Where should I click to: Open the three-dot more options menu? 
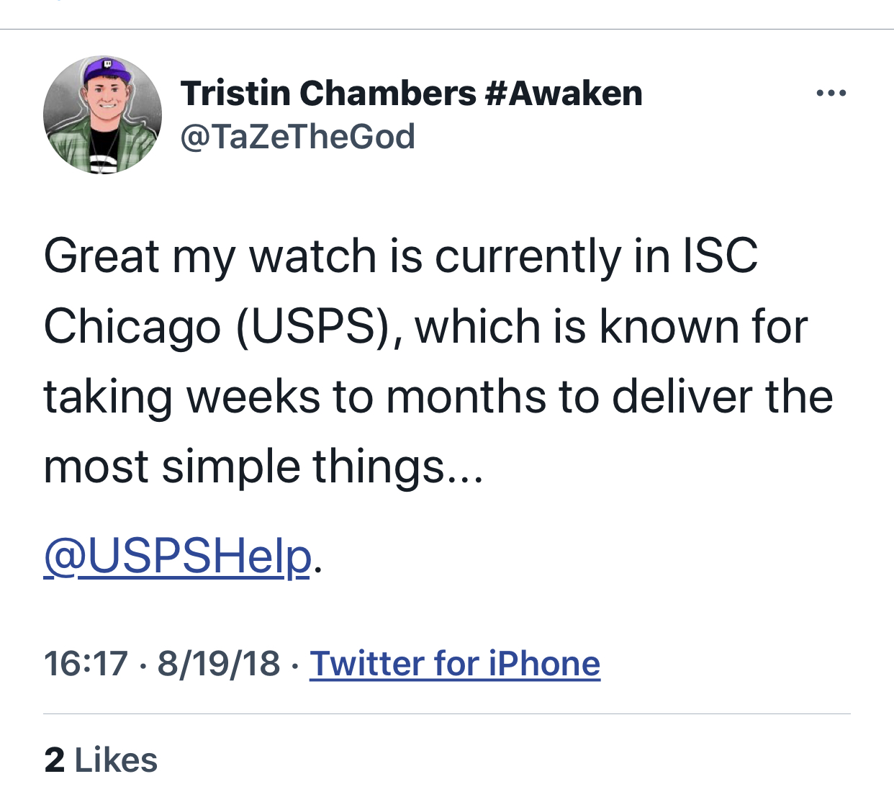(x=831, y=93)
